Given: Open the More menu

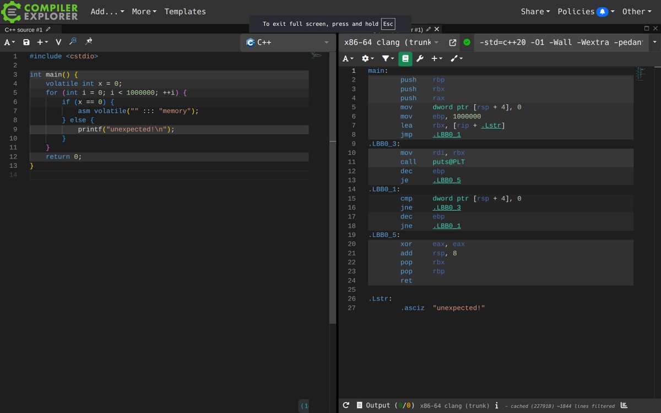Looking at the screenshot, I should (144, 12).
